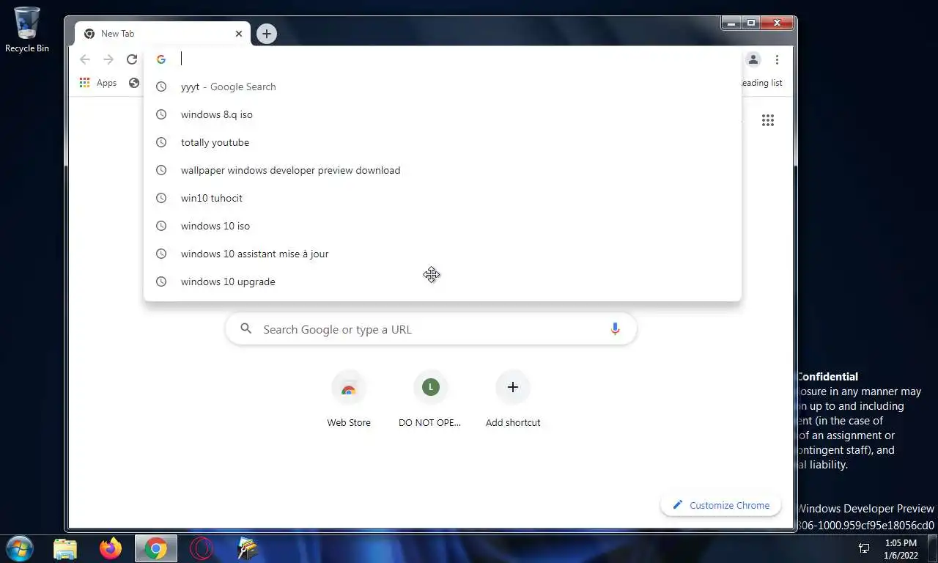This screenshot has height=563, width=938.
Task: Open the Chrome profile avatar icon
Action: [753, 59]
